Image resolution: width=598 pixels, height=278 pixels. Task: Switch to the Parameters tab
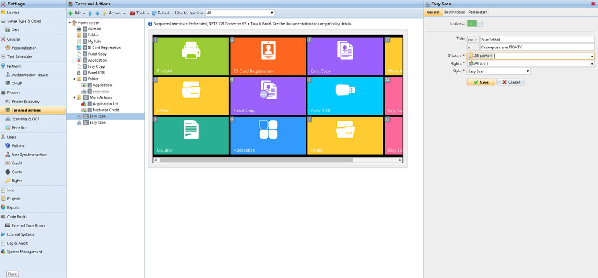tap(477, 12)
